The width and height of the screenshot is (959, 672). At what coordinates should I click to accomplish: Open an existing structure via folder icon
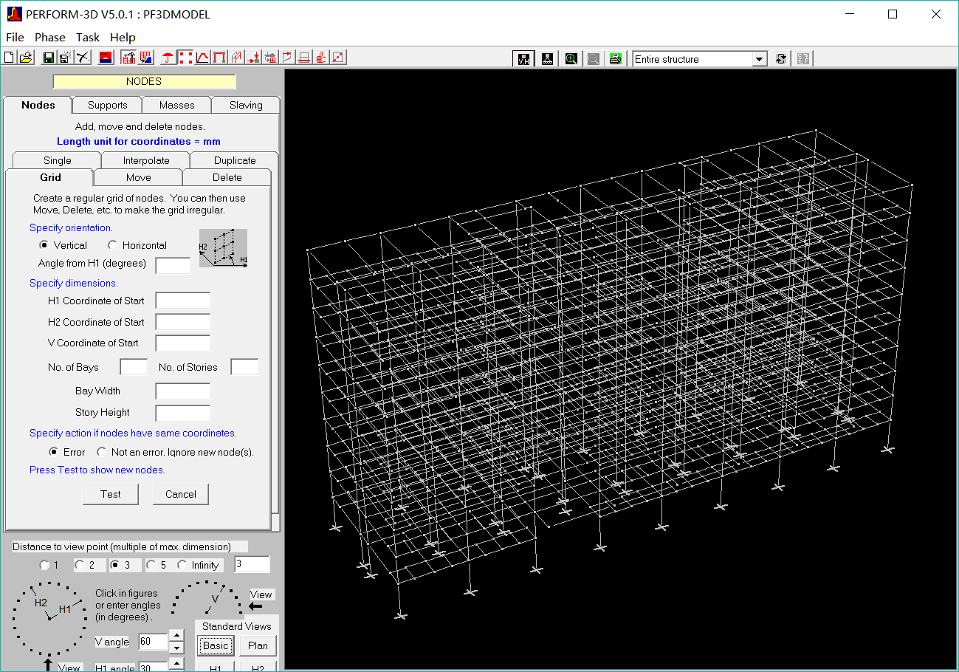[26, 58]
